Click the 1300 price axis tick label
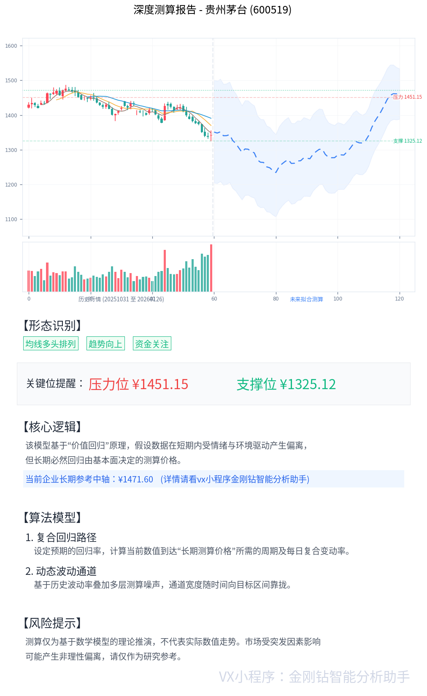 coord(11,150)
